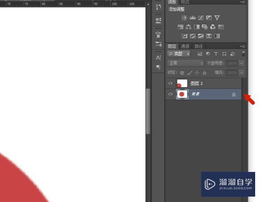Open the 填充 fill slider arrow
The image size is (270, 202).
tap(241, 73)
